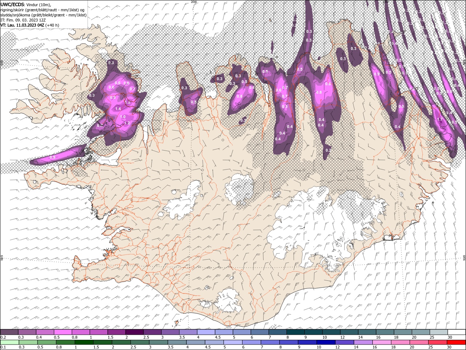
Task: Click the white upper swatch above 30
Action: (457, 332)
